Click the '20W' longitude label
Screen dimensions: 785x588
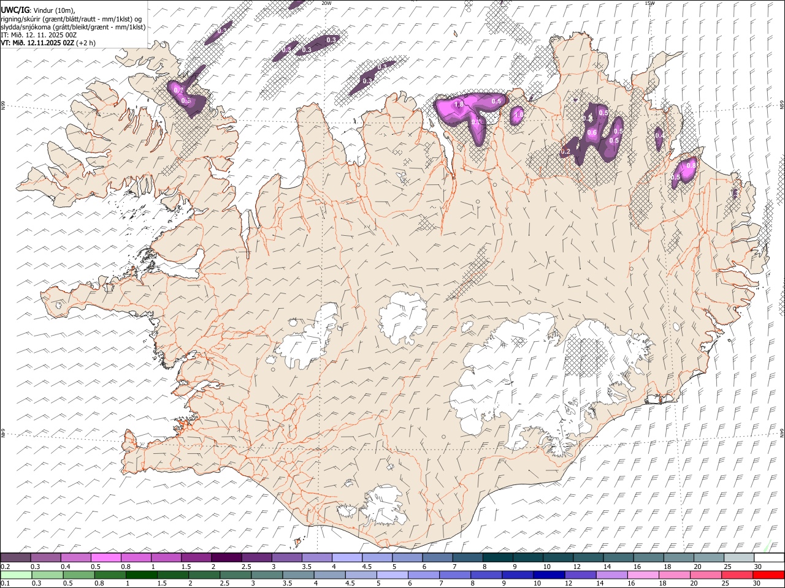click(326, 3)
